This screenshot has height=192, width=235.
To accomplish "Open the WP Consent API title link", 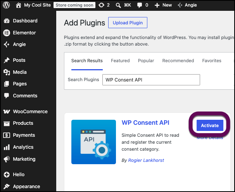I will coord(145,123).
